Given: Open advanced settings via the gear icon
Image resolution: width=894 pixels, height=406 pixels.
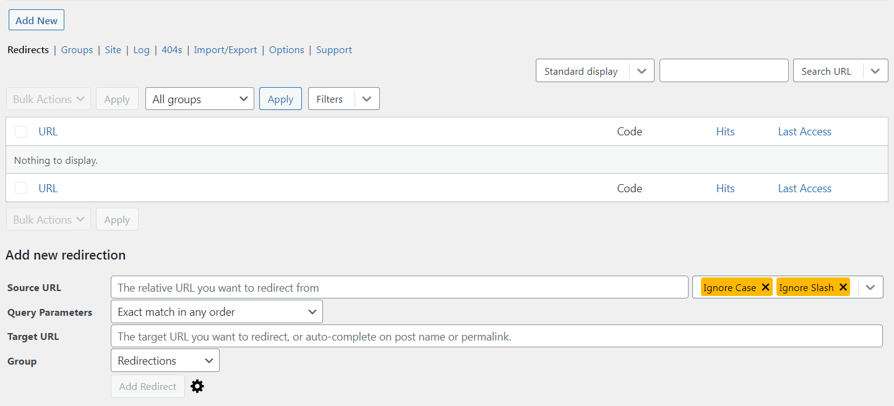Looking at the screenshot, I should (x=197, y=386).
